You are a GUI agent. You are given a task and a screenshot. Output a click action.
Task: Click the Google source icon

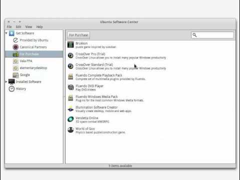coord(15,75)
